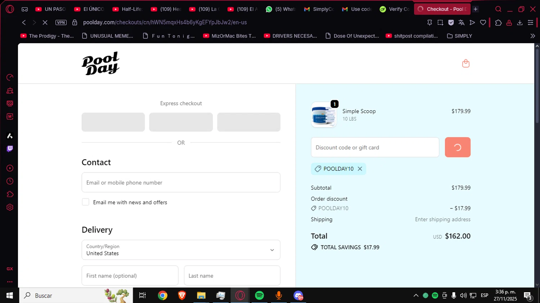
Task: Open the Opera main menu
Action: (10, 9)
